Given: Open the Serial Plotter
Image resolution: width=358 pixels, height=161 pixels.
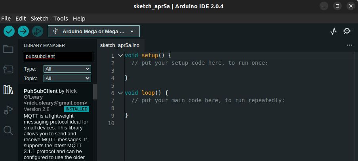Looking at the screenshot, I should point(333,31).
